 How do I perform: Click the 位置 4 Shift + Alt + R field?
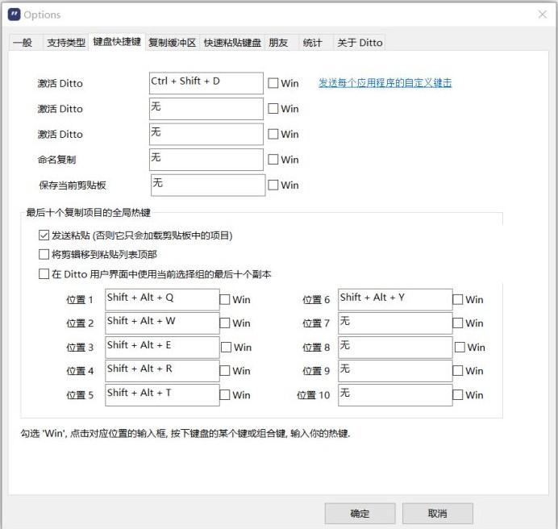[162, 371]
